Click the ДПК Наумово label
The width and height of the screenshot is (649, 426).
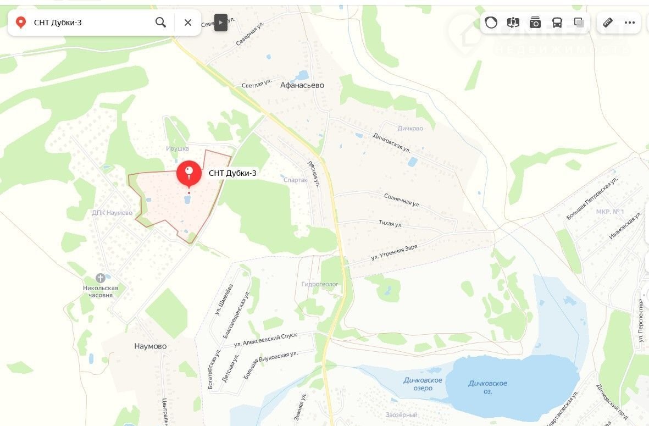coord(112,213)
